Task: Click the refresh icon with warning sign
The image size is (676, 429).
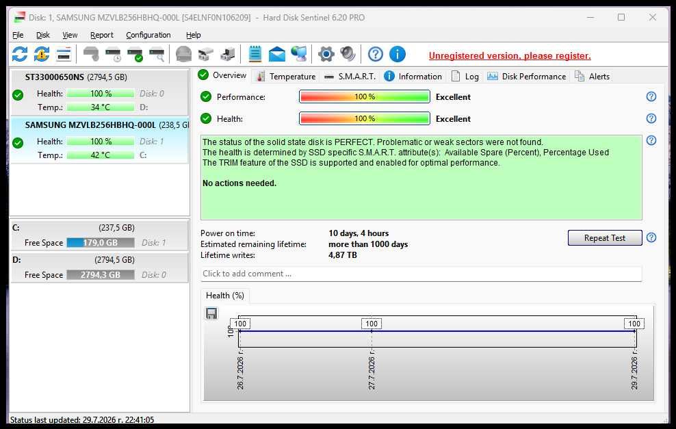Action: pyautogui.click(x=42, y=54)
